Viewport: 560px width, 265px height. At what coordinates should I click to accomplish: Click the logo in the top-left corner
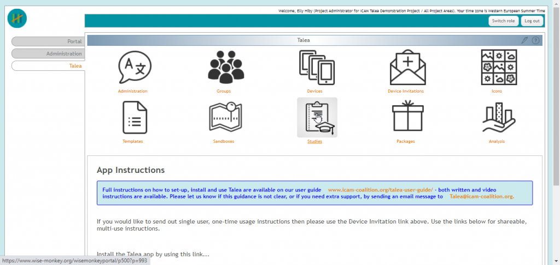17,18
